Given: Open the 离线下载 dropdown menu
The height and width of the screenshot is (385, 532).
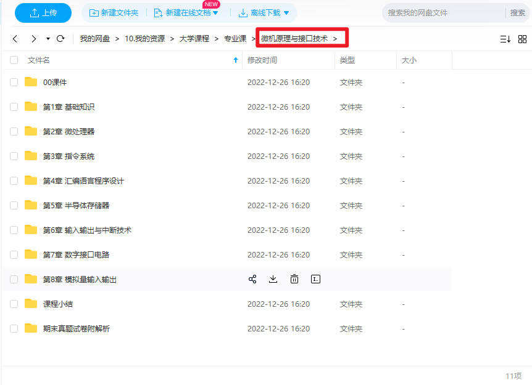Looking at the screenshot, I should (264, 13).
